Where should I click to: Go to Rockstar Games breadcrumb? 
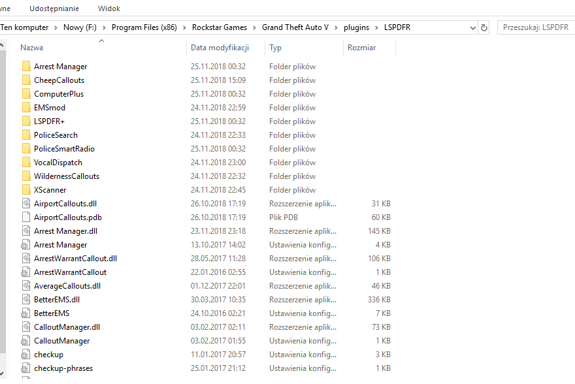click(x=220, y=27)
